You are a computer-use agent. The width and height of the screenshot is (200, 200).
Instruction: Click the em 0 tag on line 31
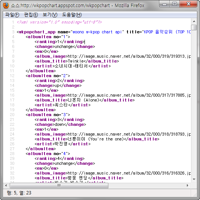(46, 168)
